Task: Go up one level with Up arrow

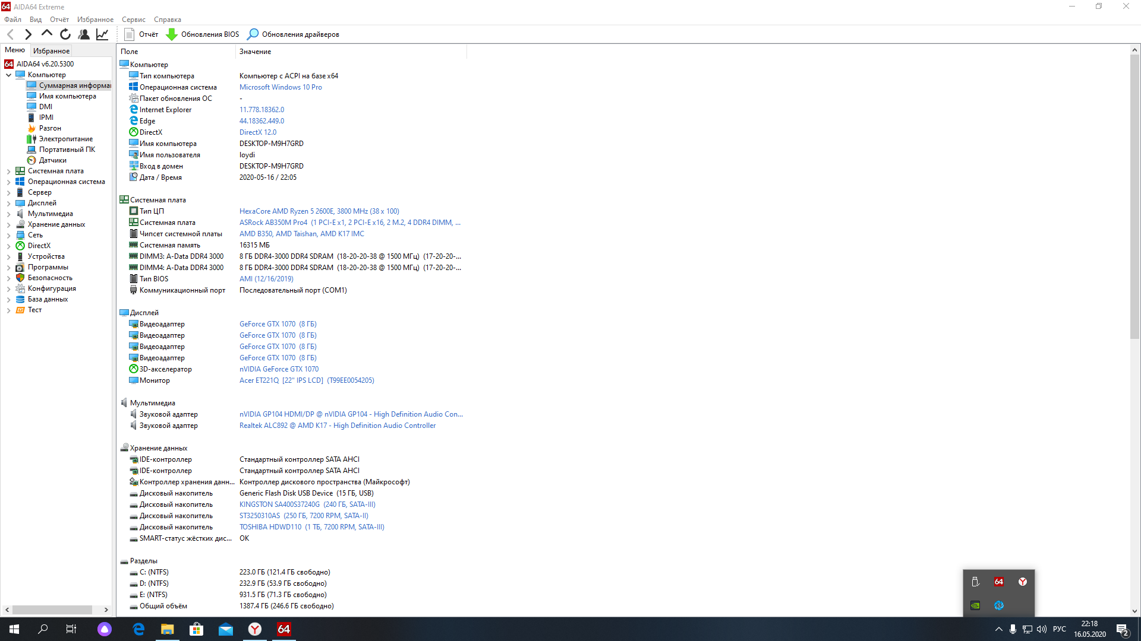Action: click(47, 34)
